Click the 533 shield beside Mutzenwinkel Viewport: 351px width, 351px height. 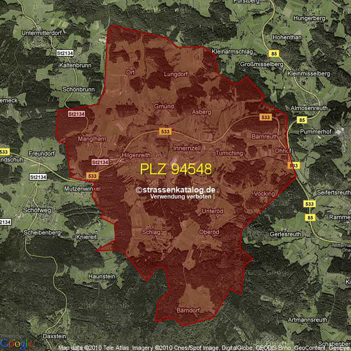coord(92,175)
